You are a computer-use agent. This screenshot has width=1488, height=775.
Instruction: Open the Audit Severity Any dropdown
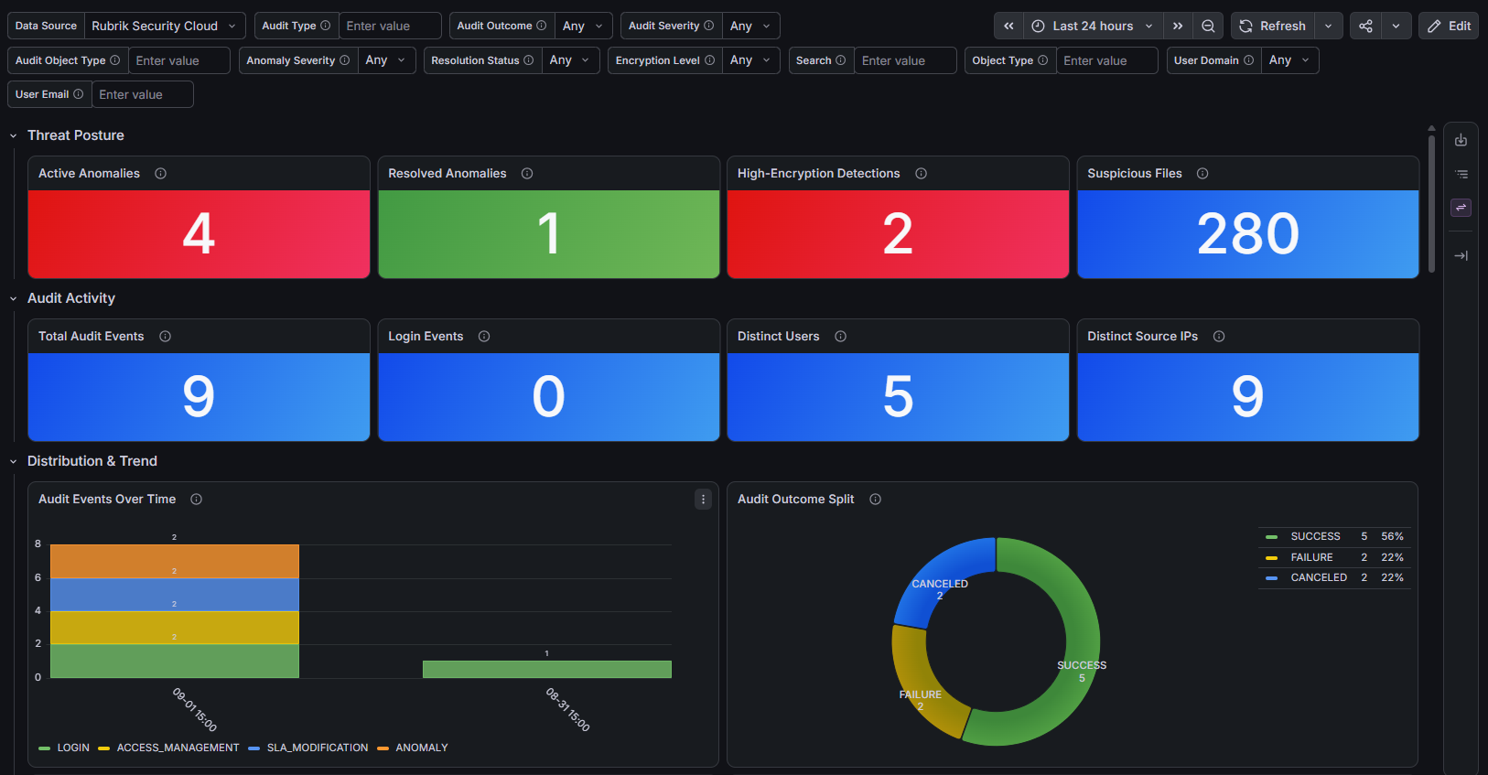pyautogui.click(x=750, y=26)
